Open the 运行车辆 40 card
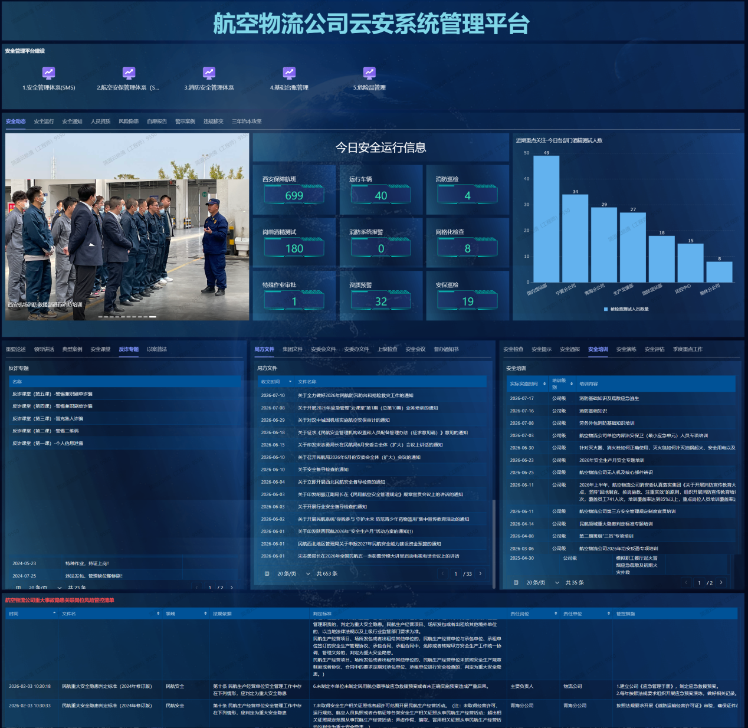This screenshot has width=748, height=728. [381, 189]
